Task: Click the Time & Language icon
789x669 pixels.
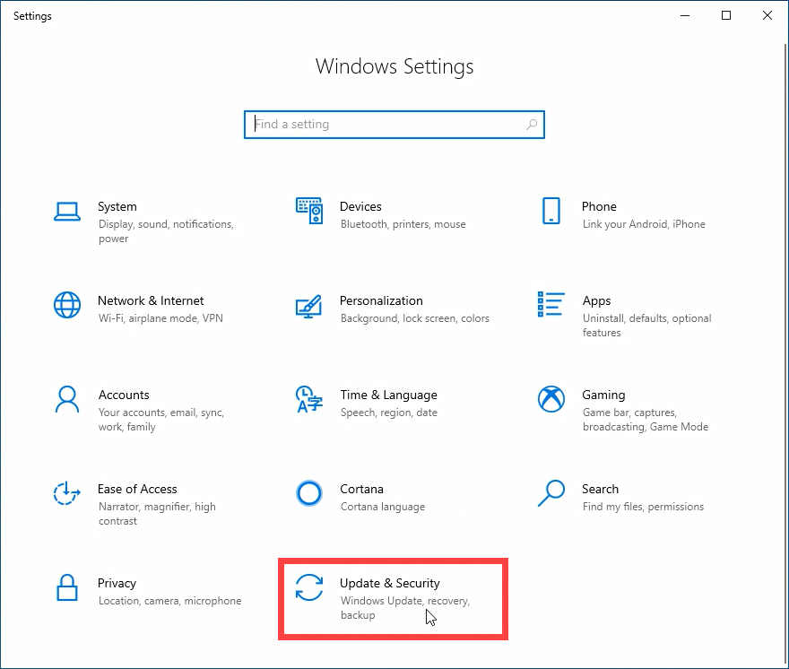Action: pos(309,399)
